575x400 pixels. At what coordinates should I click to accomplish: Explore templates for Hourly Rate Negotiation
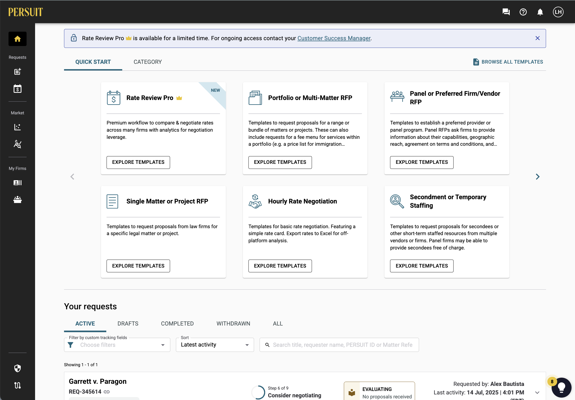tap(280, 266)
